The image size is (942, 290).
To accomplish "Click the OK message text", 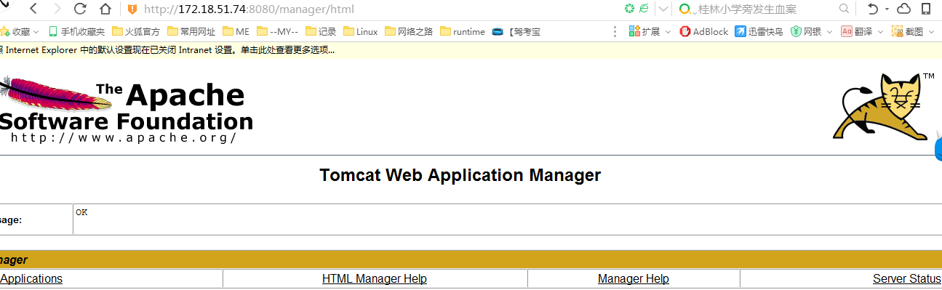I will 81,212.
